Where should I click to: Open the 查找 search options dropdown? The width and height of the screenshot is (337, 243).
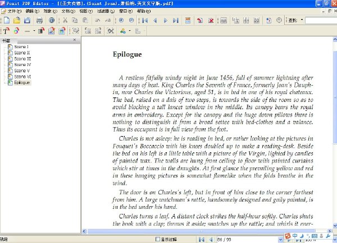(x=302, y=20)
